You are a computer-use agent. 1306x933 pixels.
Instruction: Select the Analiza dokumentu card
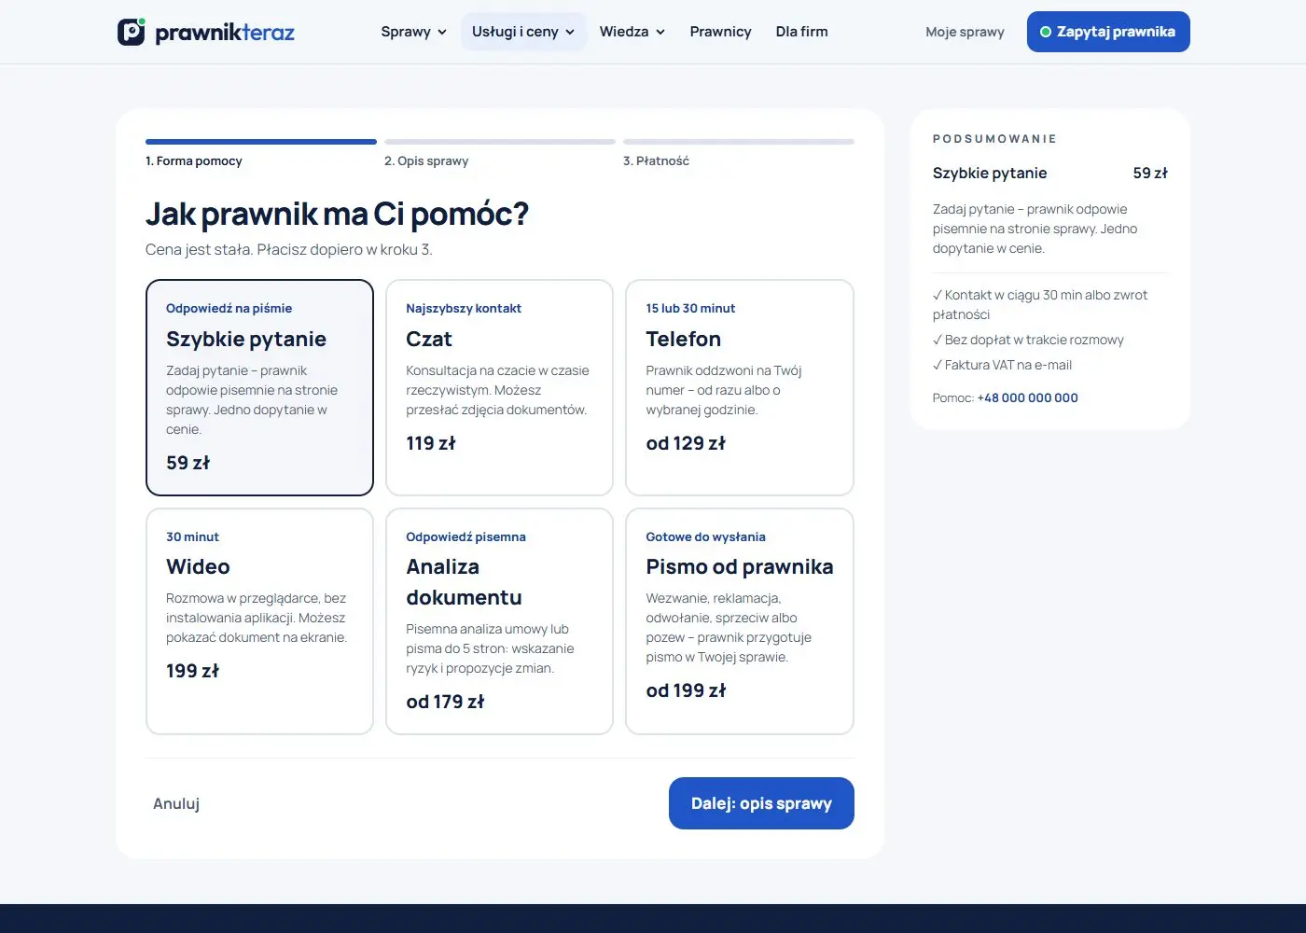[499, 621]
